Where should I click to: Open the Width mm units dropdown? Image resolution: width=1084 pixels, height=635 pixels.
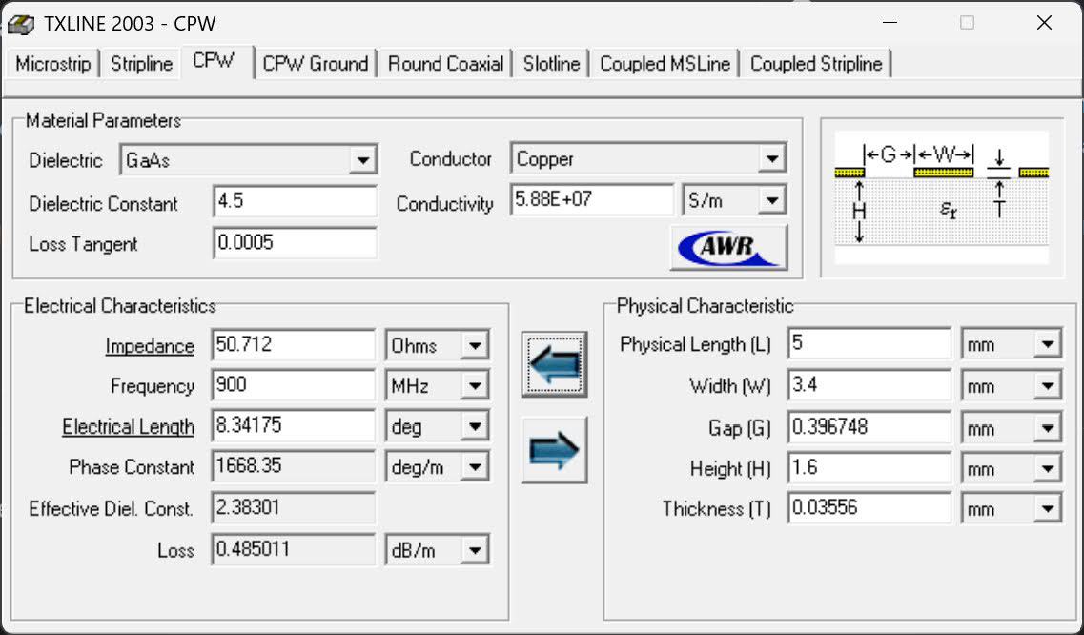pos(1048,386)
